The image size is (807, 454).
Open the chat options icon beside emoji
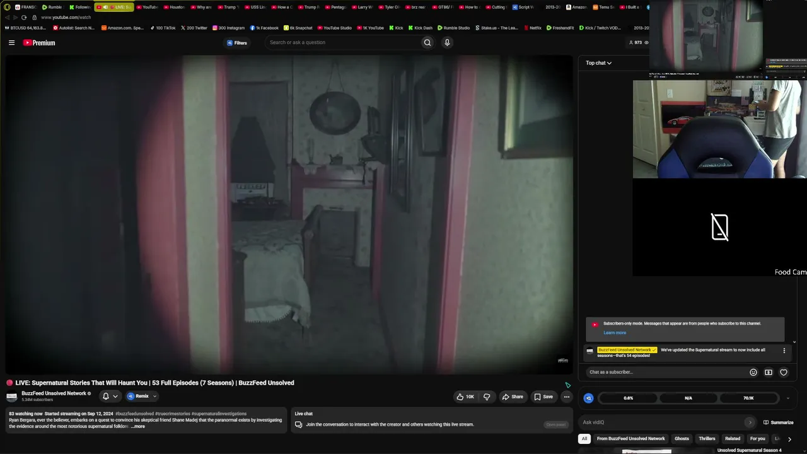tap(768, 372)
